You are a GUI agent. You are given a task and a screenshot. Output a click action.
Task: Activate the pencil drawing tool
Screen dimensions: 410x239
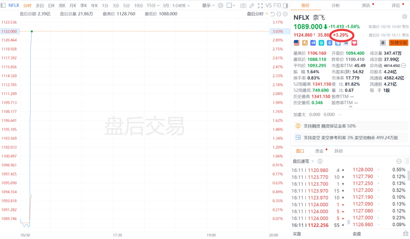251,5
